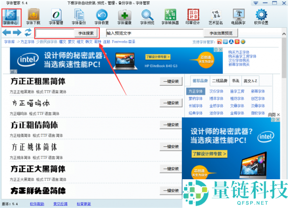Screen dimensions: 288x208
Task: Open the 软件设置 settings gear icon
Action: (x=261, y=17)
